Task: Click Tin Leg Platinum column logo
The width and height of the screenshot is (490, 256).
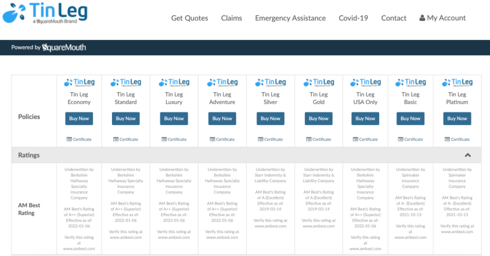Action: pos(457,83)
